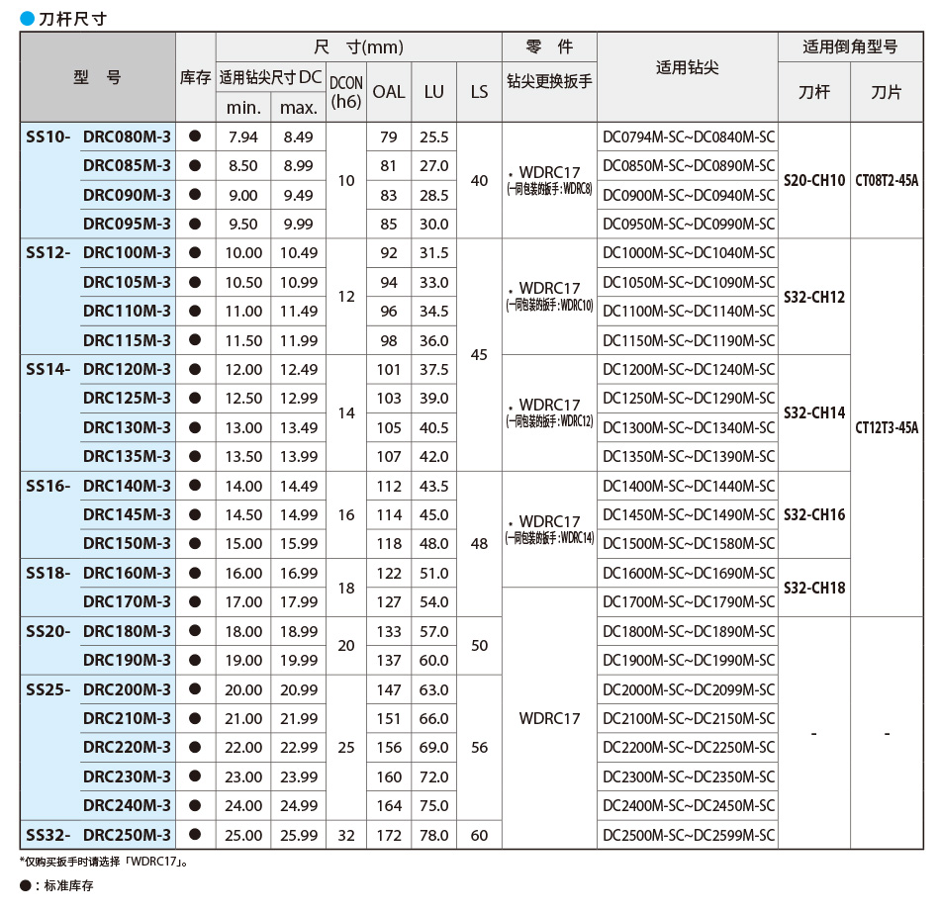Click the LU value 25.5

[434, 137]
